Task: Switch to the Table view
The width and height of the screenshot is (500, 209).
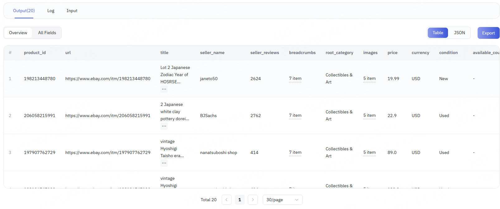Action: click(x=437, y=33)
